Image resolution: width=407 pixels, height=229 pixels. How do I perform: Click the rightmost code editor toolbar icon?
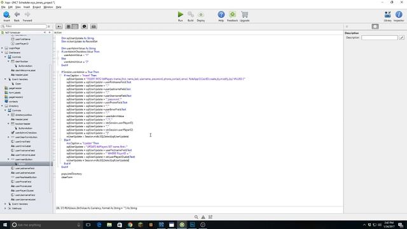(x=93, y=27)
